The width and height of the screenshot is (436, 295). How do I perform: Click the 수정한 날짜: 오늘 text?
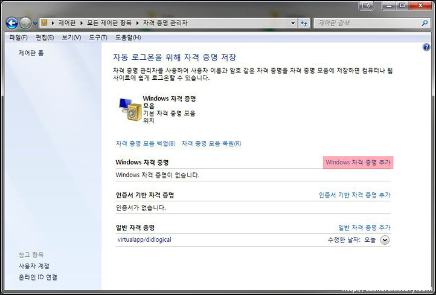click(x=351, y=240)
